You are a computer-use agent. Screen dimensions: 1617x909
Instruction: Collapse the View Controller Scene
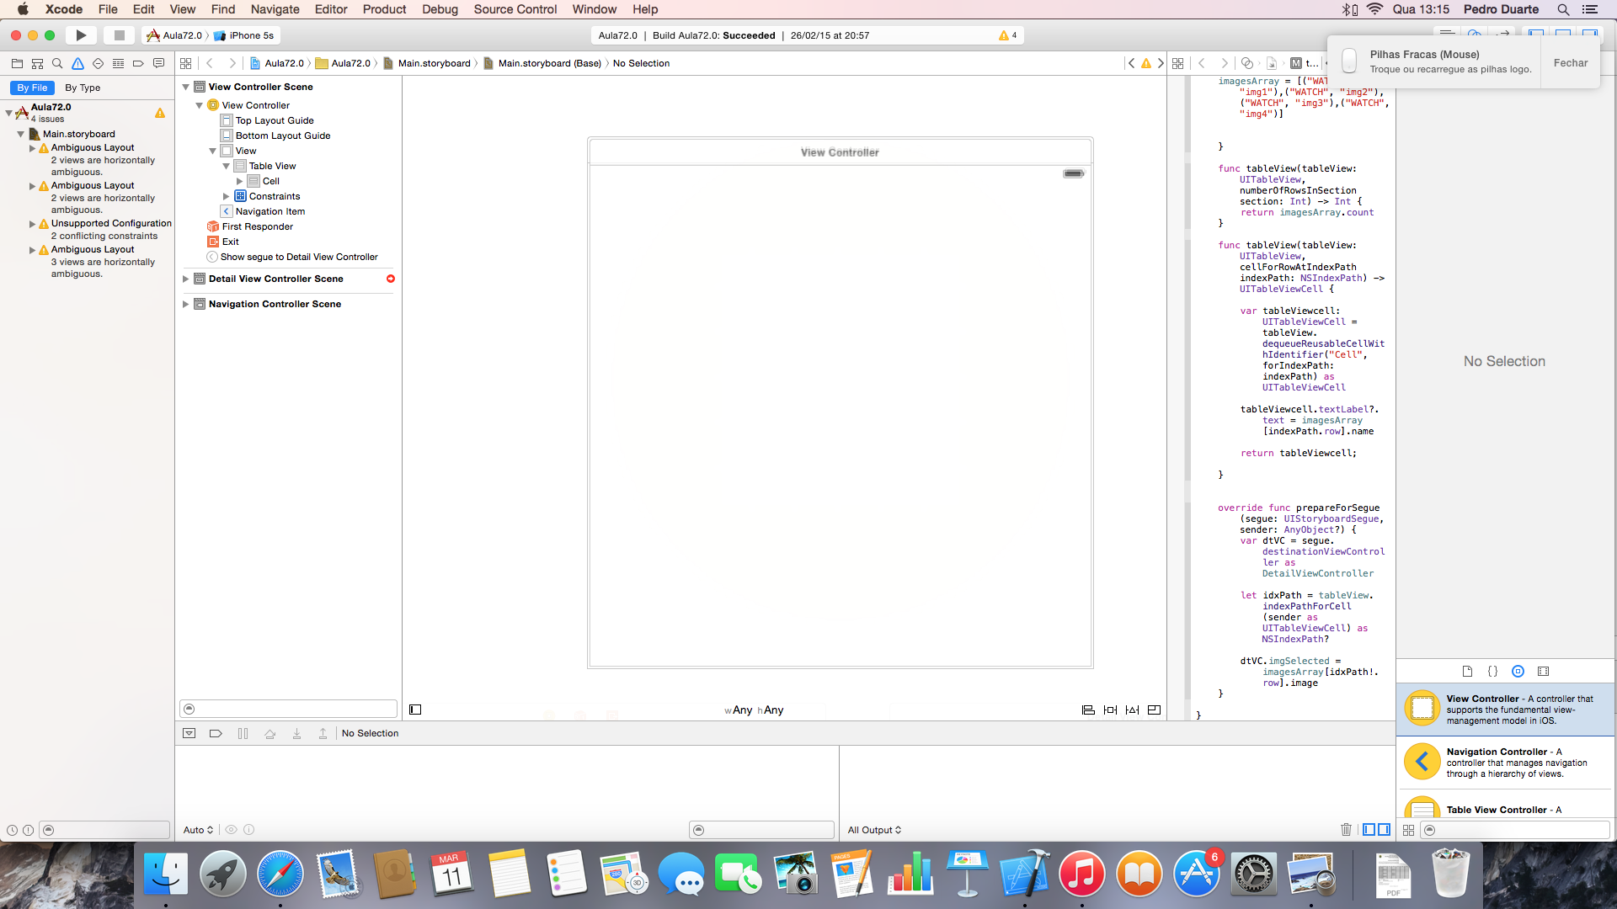click(186, 87)
